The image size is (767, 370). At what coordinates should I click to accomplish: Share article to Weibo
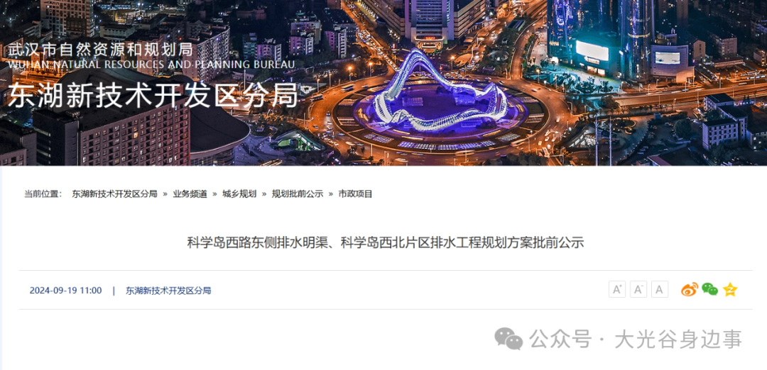[689, 289]
